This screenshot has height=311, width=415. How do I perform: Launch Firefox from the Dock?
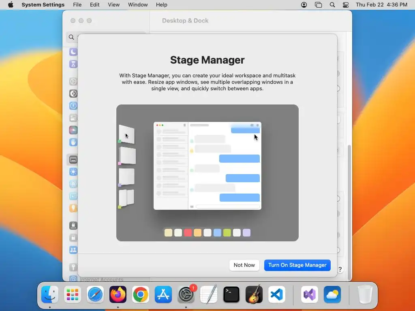pos(118,294)
